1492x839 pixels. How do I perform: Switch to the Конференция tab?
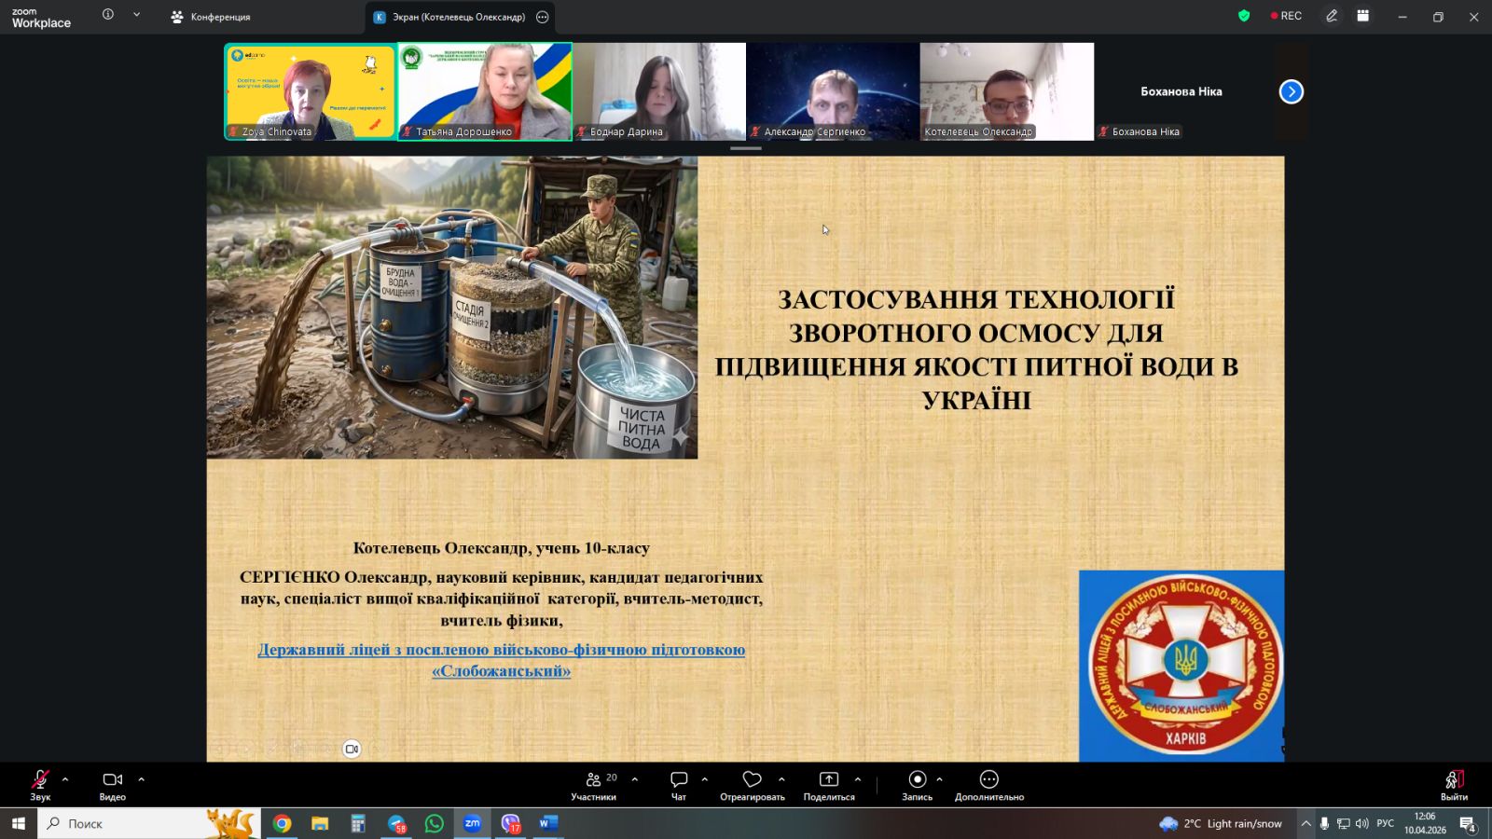211,17
